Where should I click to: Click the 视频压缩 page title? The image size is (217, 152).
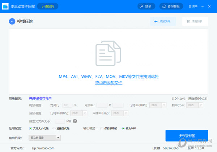tap(25, 22)
